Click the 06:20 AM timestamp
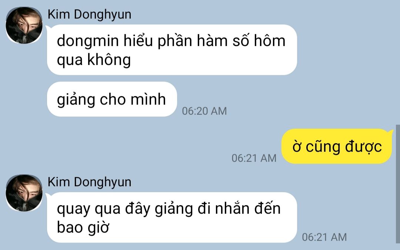 click(204, 111)
